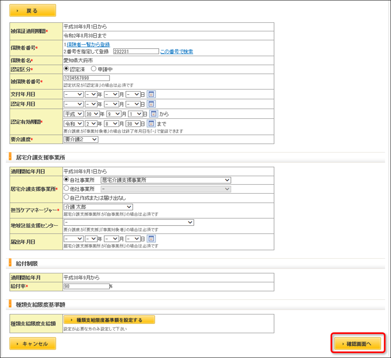Viewport: 391px width, 358px height.
Task: Choose 他社事業所 radio option
Action: 66,189
